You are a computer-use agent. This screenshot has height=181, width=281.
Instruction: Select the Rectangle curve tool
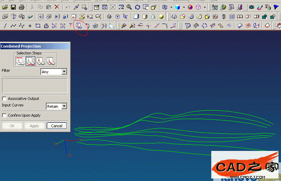point(38,26)
